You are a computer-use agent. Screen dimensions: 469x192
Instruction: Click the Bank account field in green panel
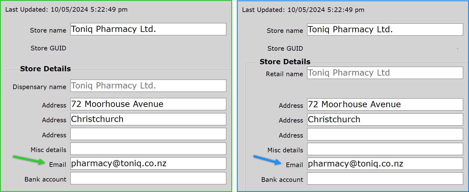coord(148,178)
